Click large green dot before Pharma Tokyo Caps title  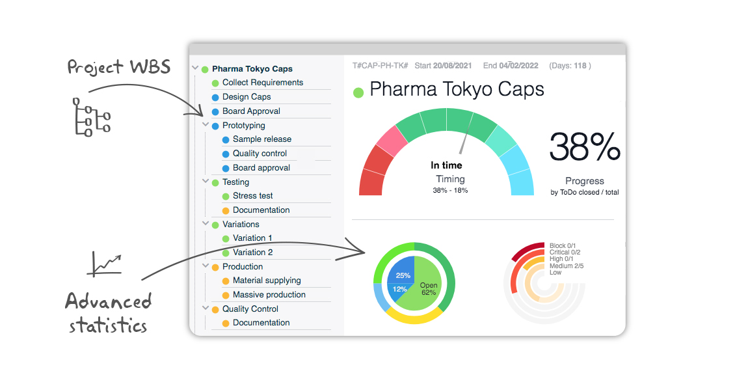click(358, 92)
